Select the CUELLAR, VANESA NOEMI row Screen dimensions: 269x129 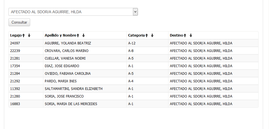[65, 58]
